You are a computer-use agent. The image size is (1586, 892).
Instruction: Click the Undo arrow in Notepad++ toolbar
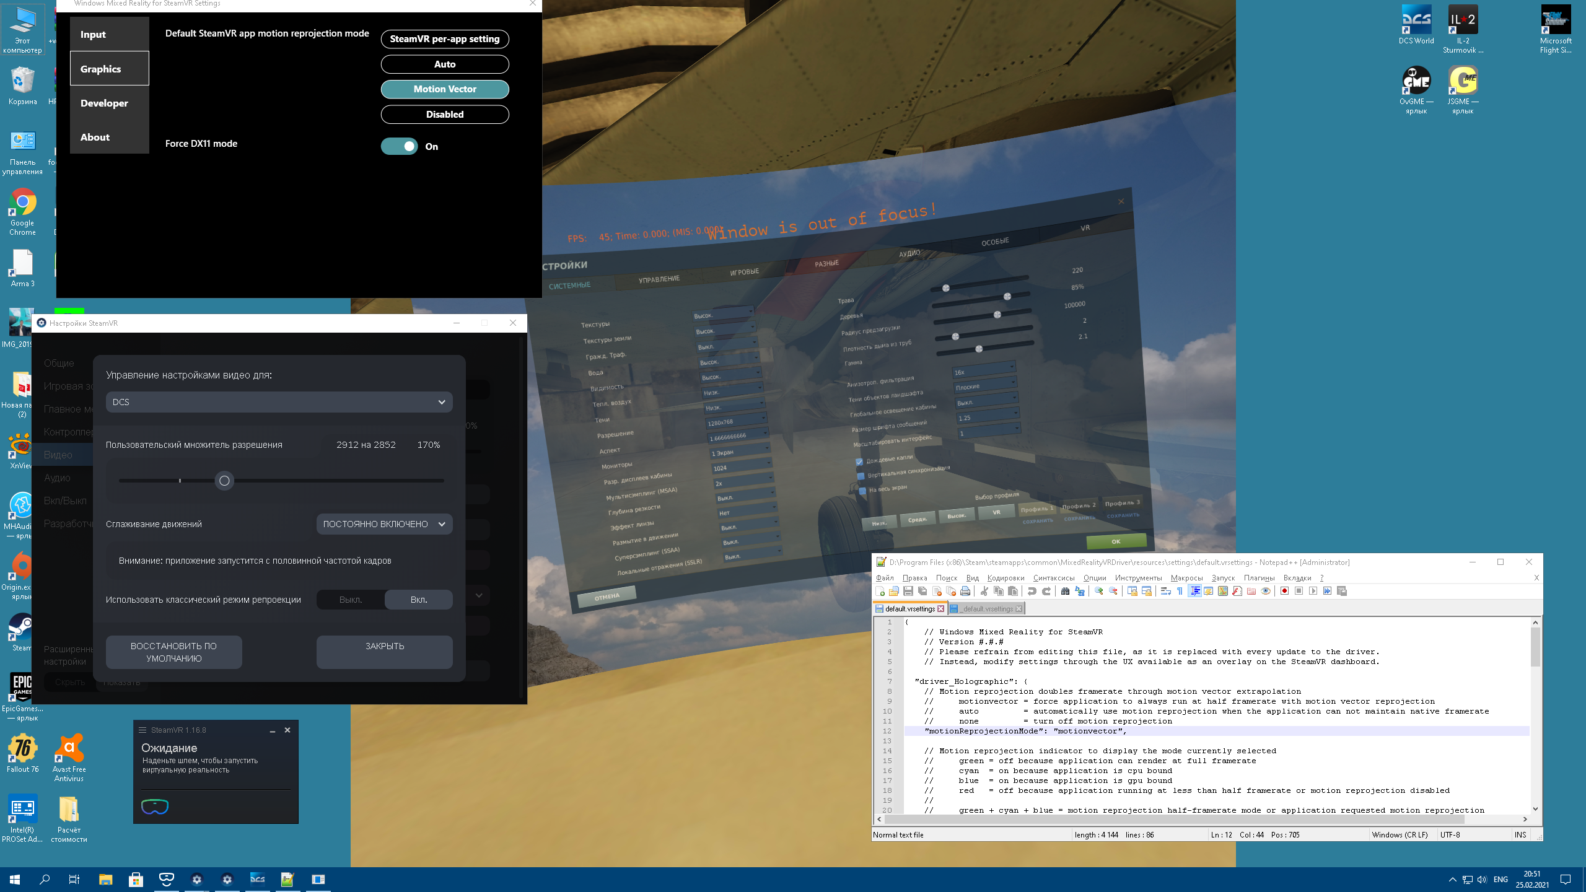coord(1032,591)
